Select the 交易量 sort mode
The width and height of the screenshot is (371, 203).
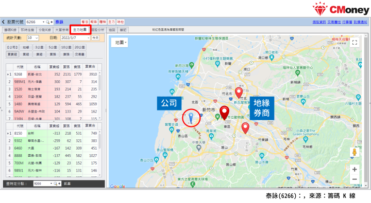[x=80, y=54]
